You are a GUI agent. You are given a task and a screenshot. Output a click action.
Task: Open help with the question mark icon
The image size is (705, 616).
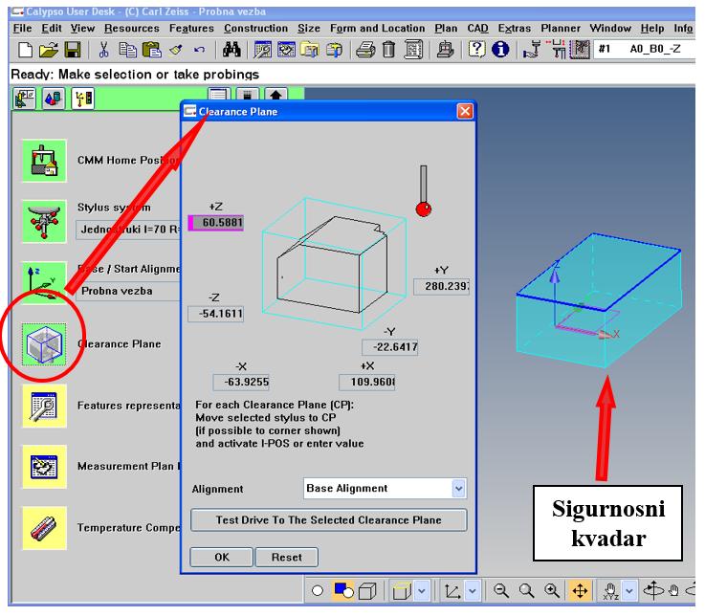click(476, 49)
